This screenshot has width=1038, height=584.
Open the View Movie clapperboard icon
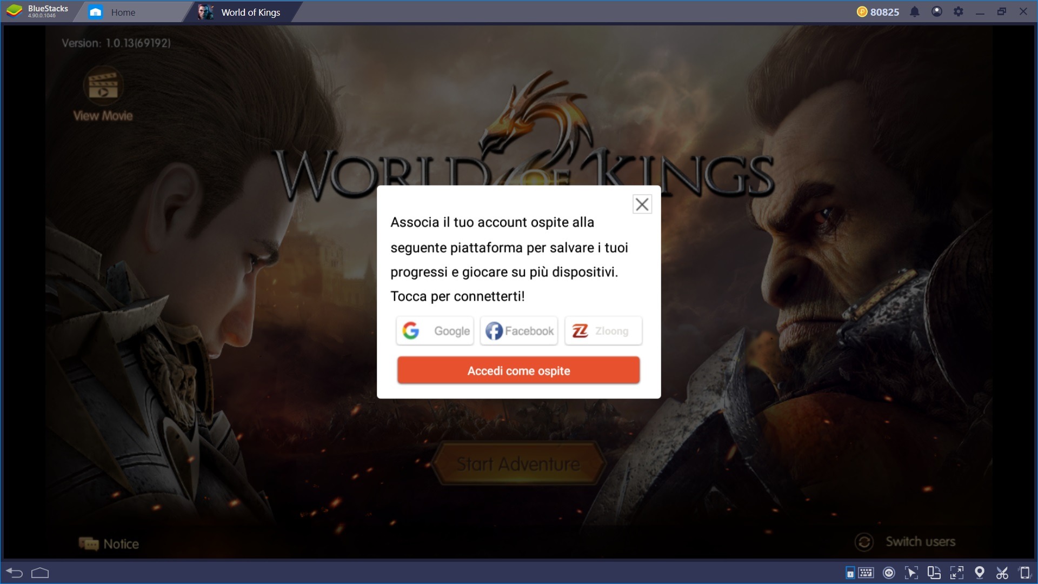[x=103, y=86]
